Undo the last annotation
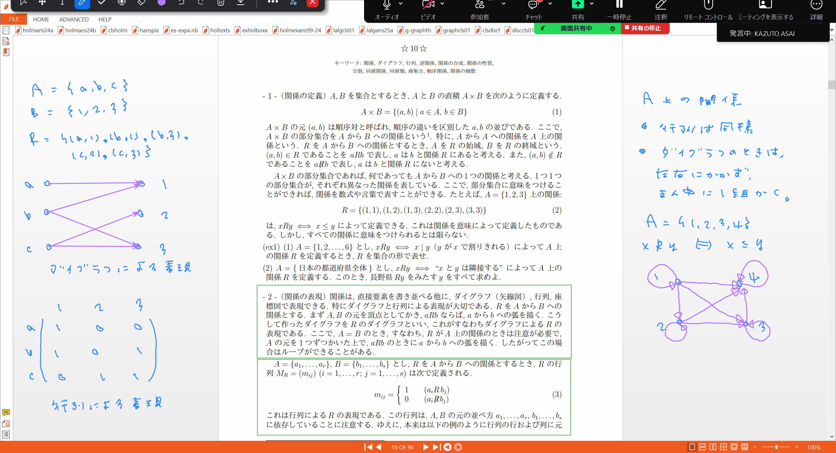Screen dimensions: 836x453 tap(181, 3)
